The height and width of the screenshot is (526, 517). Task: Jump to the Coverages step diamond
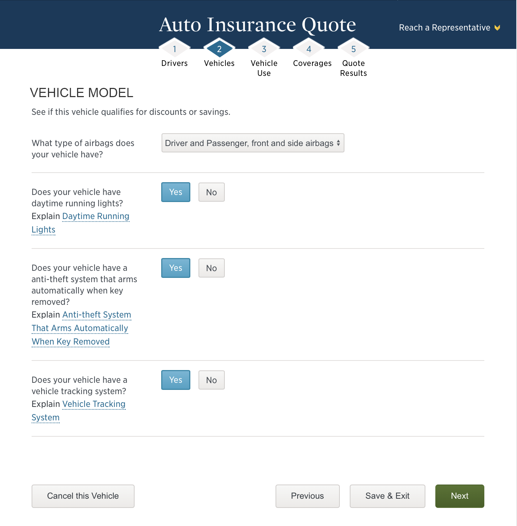[309, 49]
